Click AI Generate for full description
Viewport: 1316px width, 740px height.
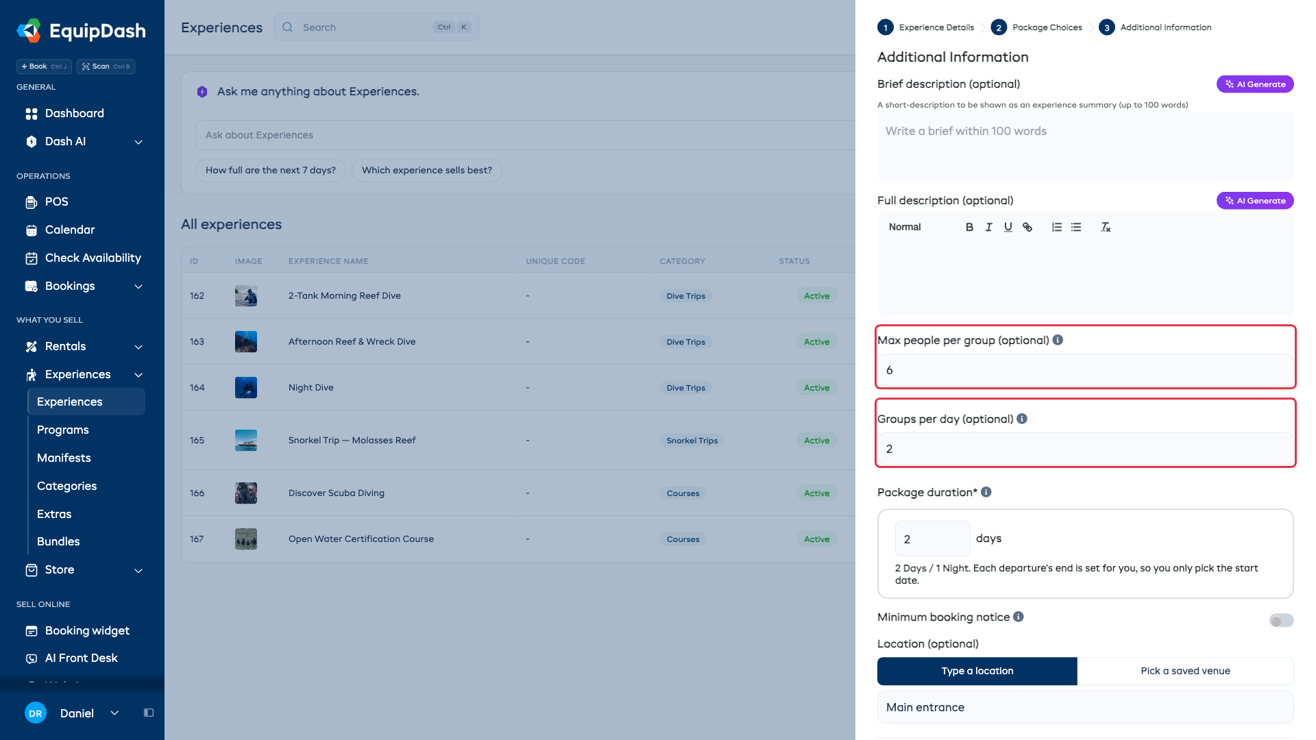pyautogui.click(x=1255, y=201)
